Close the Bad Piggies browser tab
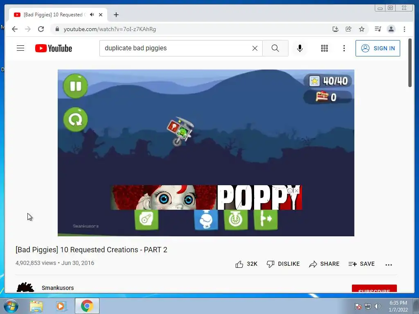Screen dimensions: 419x314 pyautogui.click(x=101, y=15)
